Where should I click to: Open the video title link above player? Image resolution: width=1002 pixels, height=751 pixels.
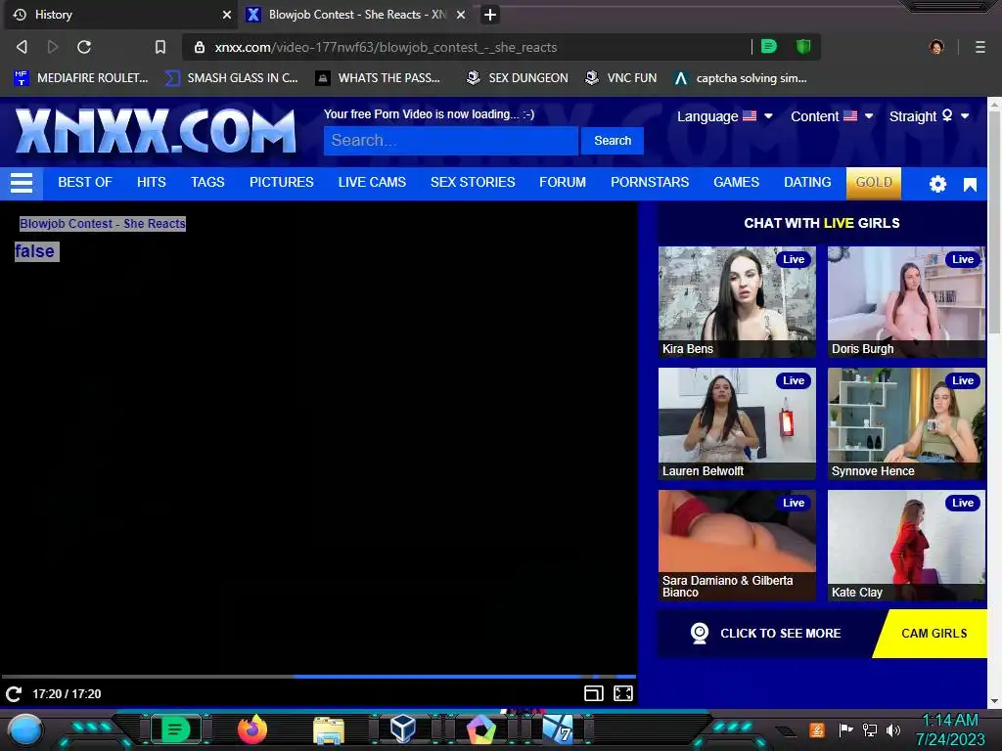pyautogui.click(x=102, y=224)
